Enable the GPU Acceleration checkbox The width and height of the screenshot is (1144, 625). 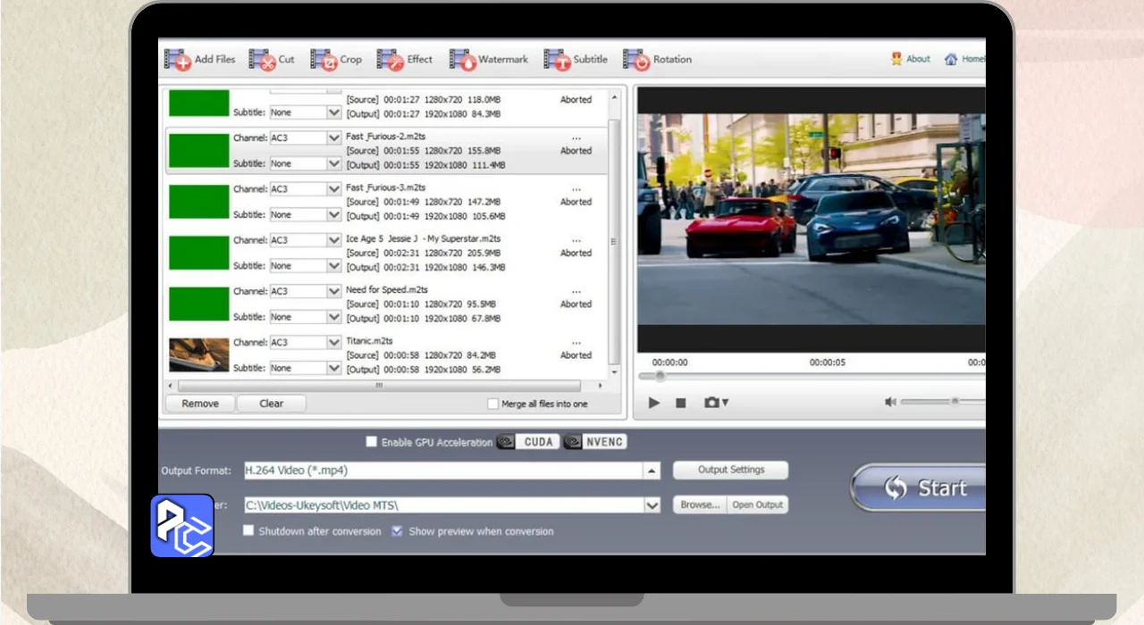tap(372, 442)
